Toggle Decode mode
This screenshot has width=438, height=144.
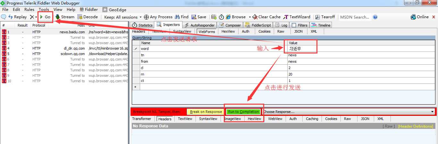point(88,17)
